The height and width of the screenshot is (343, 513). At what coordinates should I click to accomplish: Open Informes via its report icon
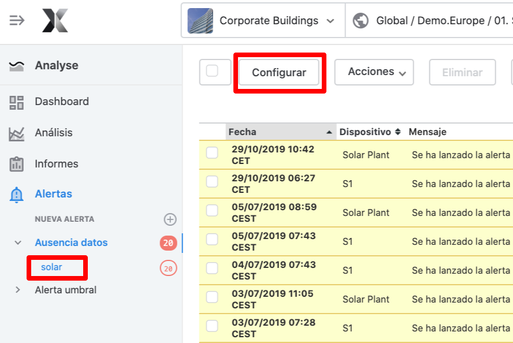click(16, 164)
